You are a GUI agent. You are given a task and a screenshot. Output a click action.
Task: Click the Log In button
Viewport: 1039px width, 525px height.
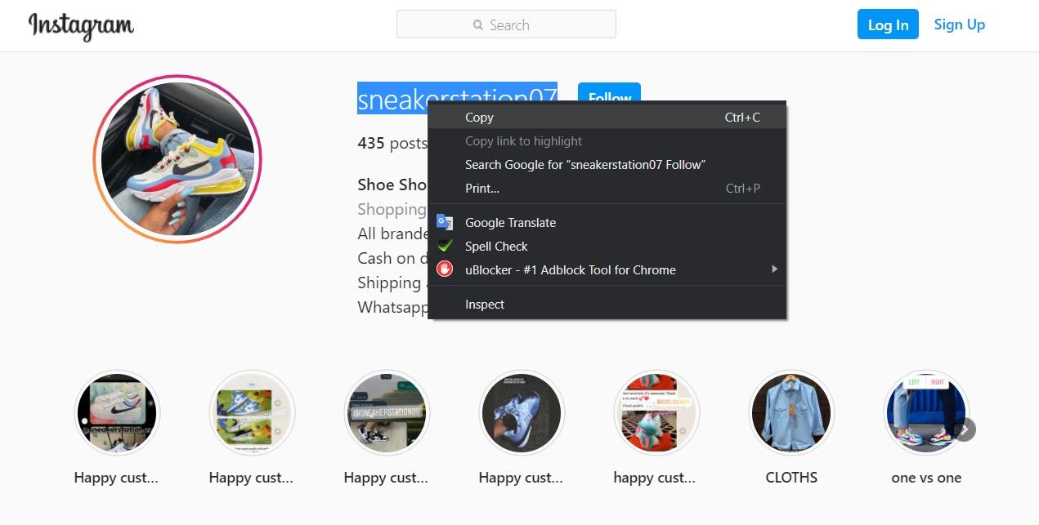tap(888, 24)
